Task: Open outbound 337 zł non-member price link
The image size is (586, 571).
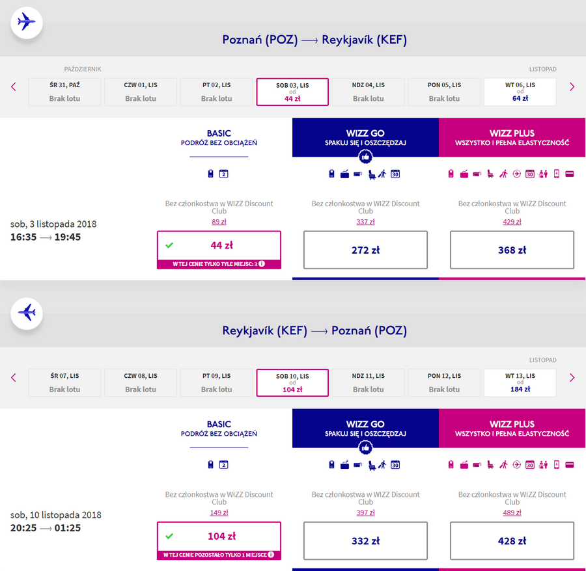Action: tap(365, 222)
